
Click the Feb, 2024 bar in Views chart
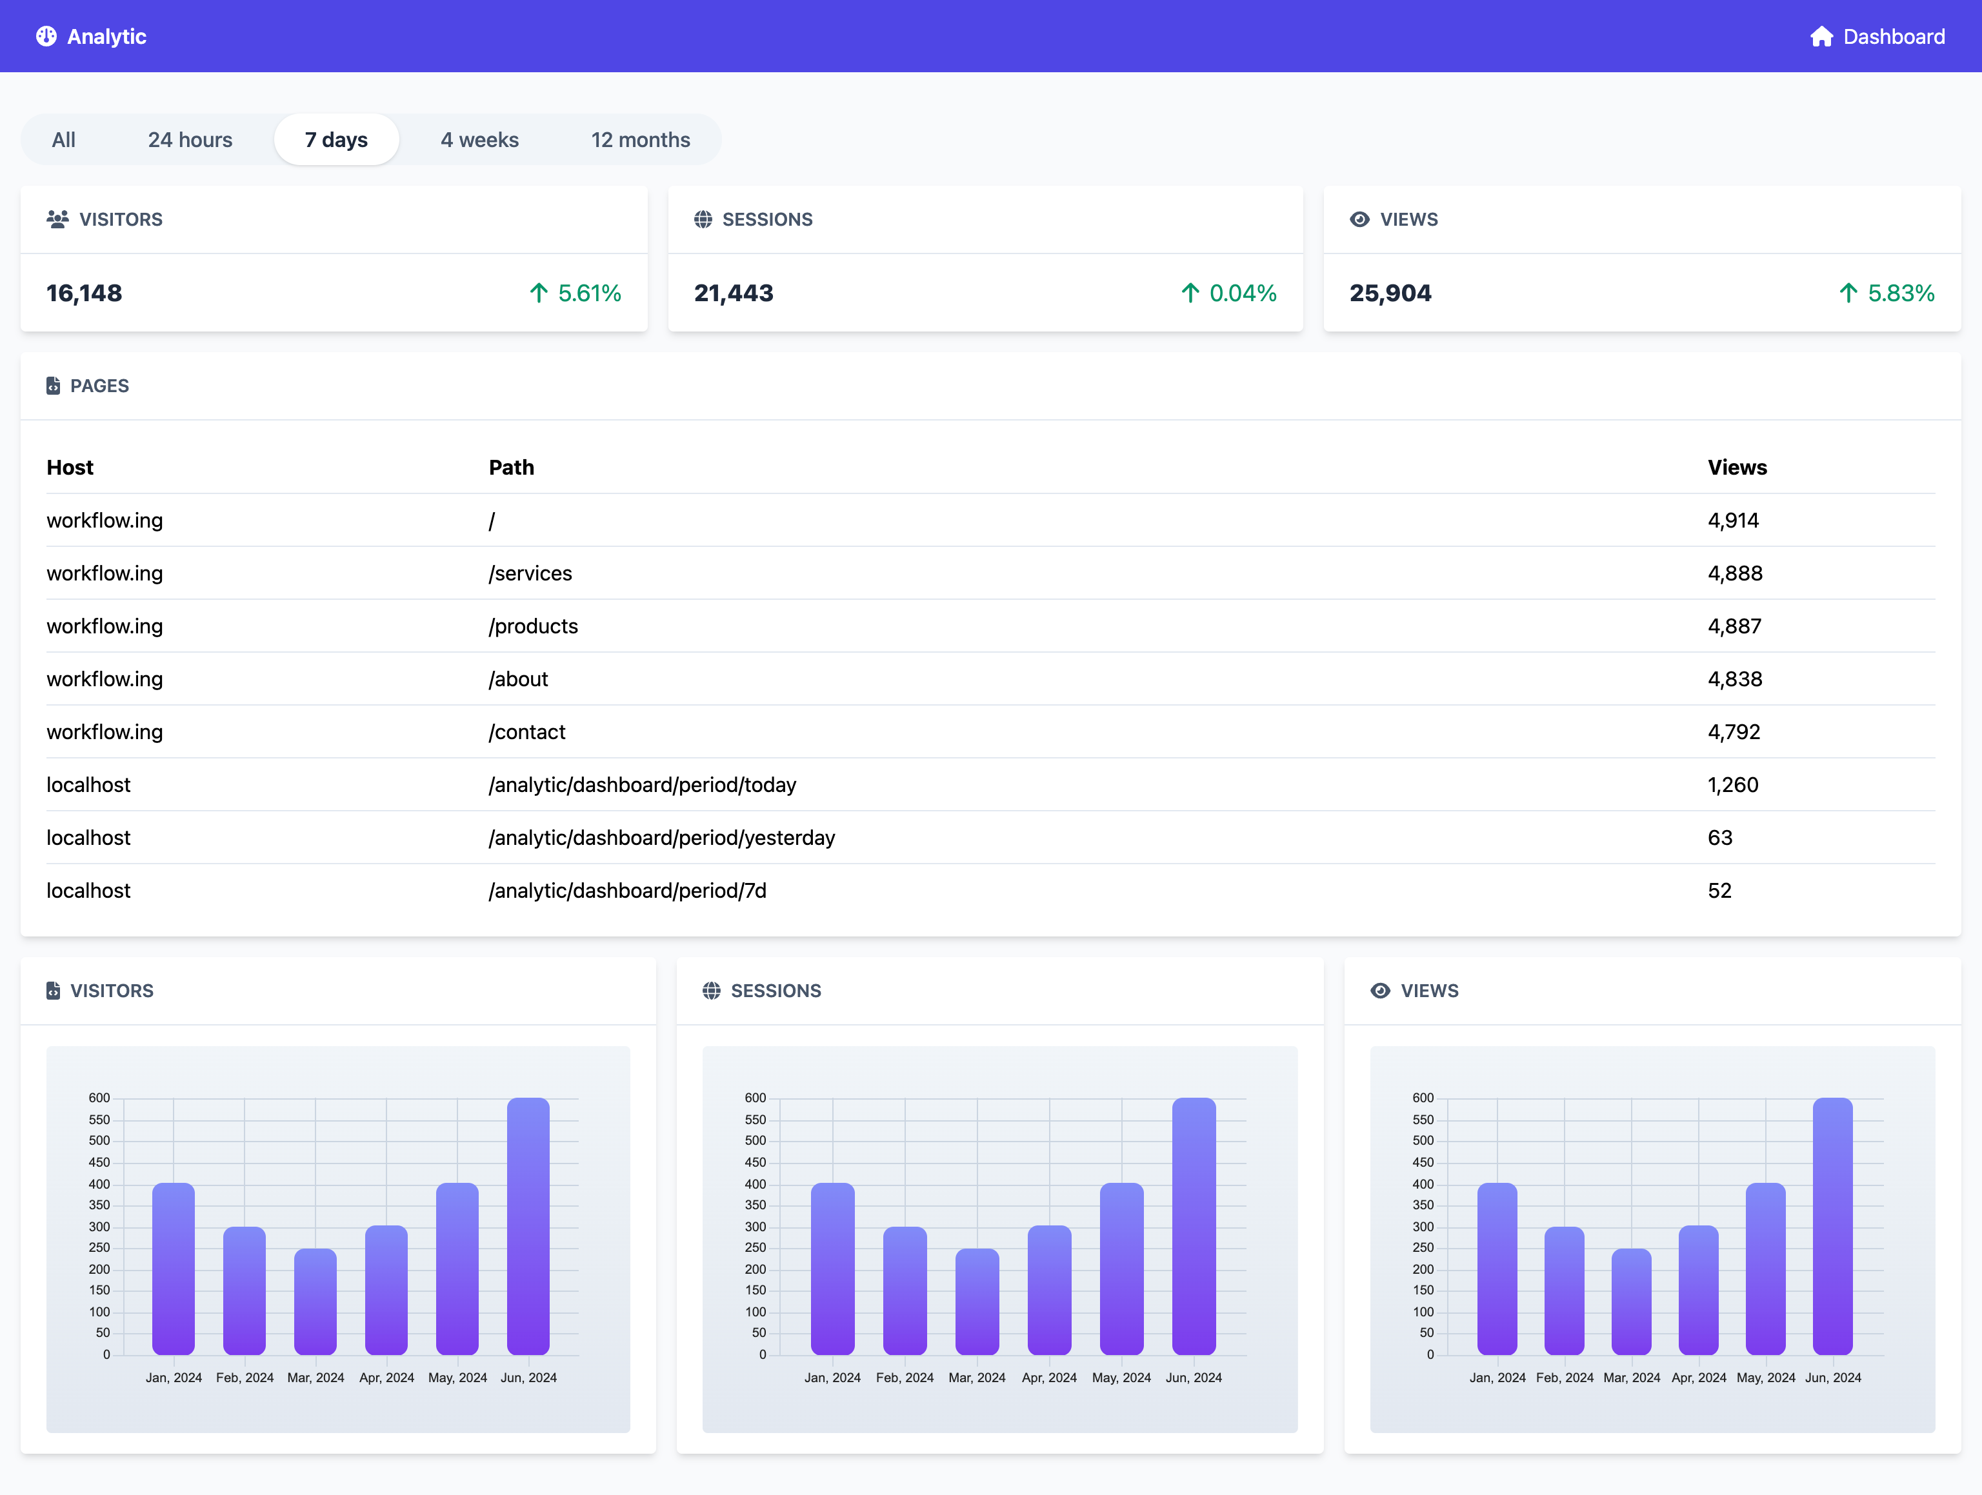point(1565,1291)
